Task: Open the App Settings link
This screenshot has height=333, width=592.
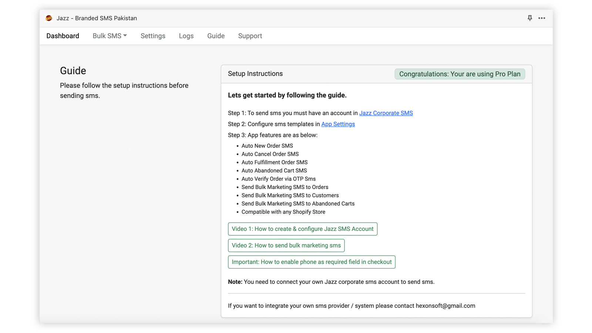Action: (338, 124)
